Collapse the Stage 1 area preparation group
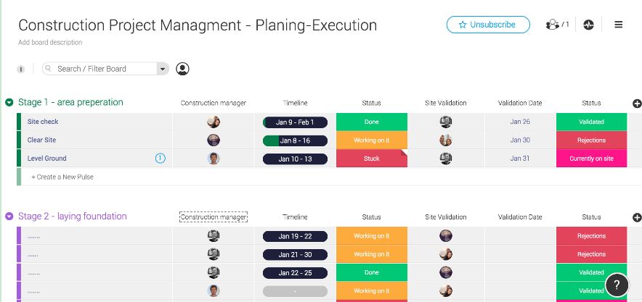Screen dimensions: 642x302 tap(9, 103)
